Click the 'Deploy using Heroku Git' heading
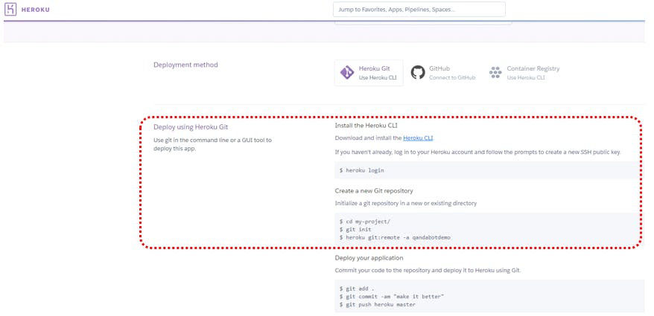Image resolution: width=654 pixels, height=316 pixels. pyautogui.click(x=191, y=127)
